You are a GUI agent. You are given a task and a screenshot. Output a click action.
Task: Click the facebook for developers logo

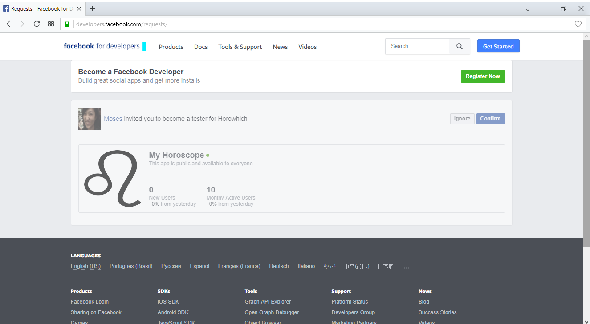[x=102, y=46]
